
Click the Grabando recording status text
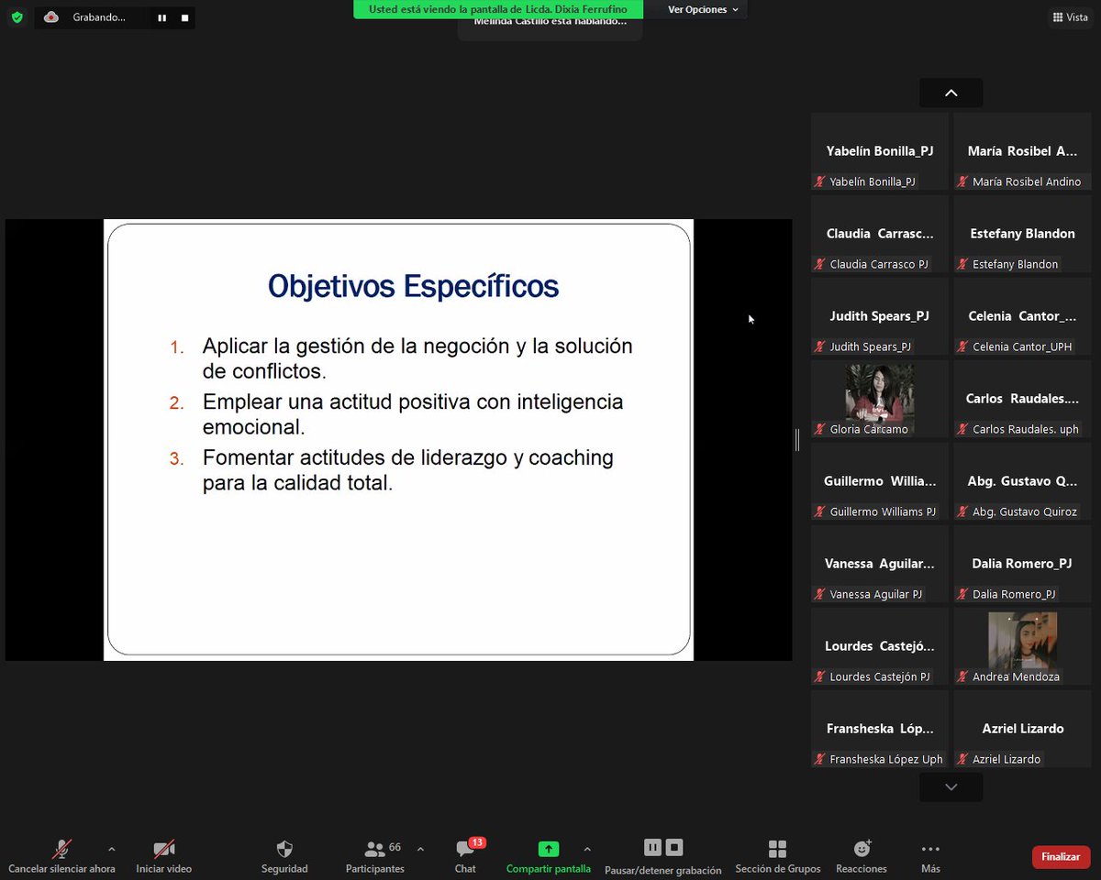click(x=99, y=17)
